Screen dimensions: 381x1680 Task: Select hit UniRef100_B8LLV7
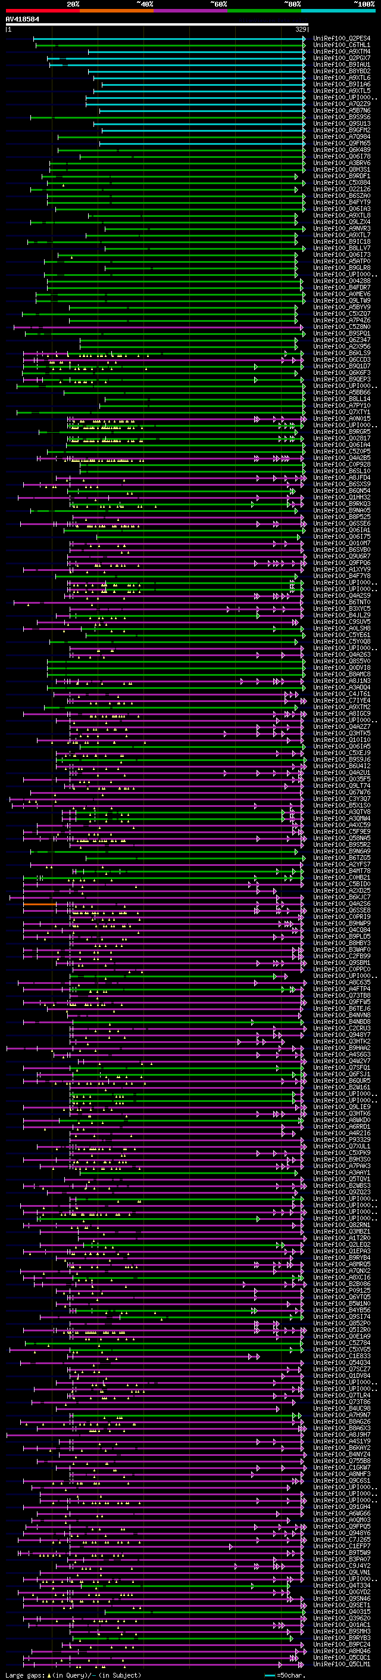[342, 249]
